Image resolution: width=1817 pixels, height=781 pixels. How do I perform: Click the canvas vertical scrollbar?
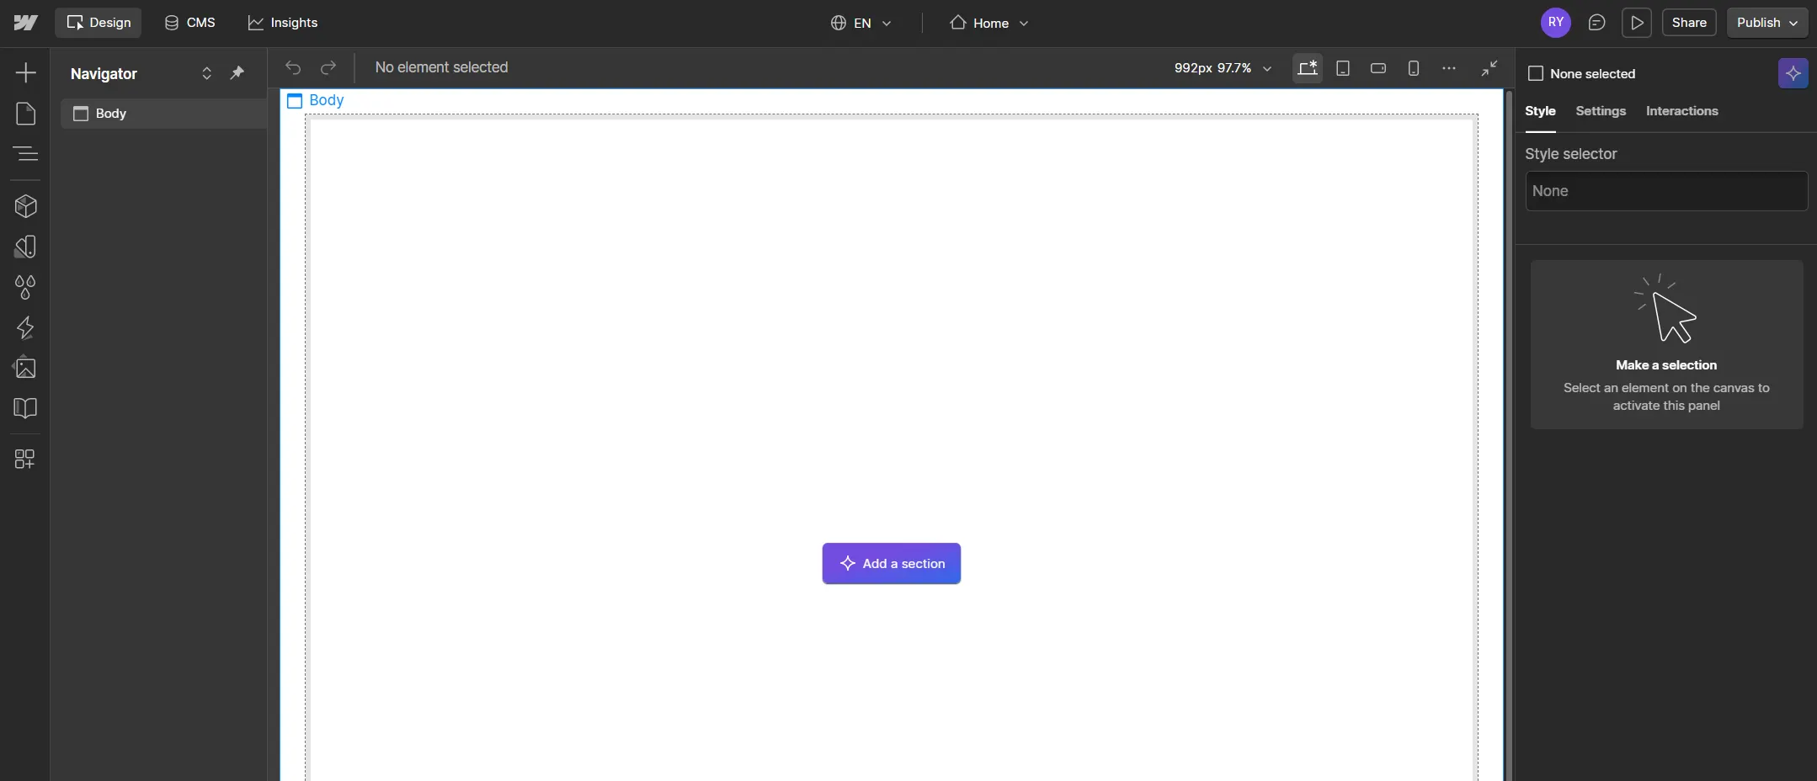[x=1509, y=435]
